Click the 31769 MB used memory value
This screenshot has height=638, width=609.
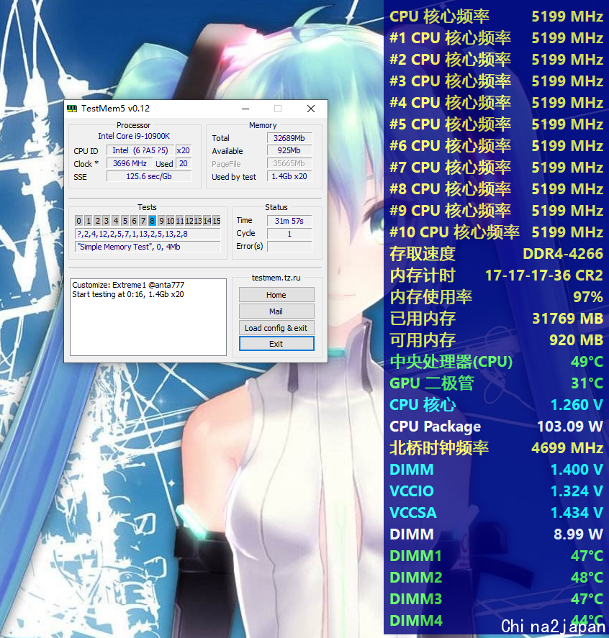tap(567, 319)
